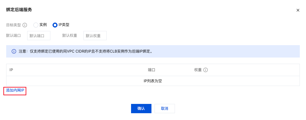
Task: Click the info icon beside 目标类型
Action: (x=25, y=25)
